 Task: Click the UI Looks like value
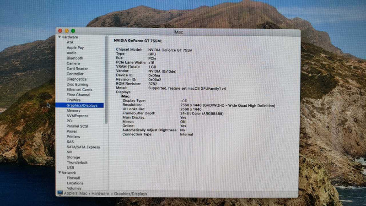point(191,109)
